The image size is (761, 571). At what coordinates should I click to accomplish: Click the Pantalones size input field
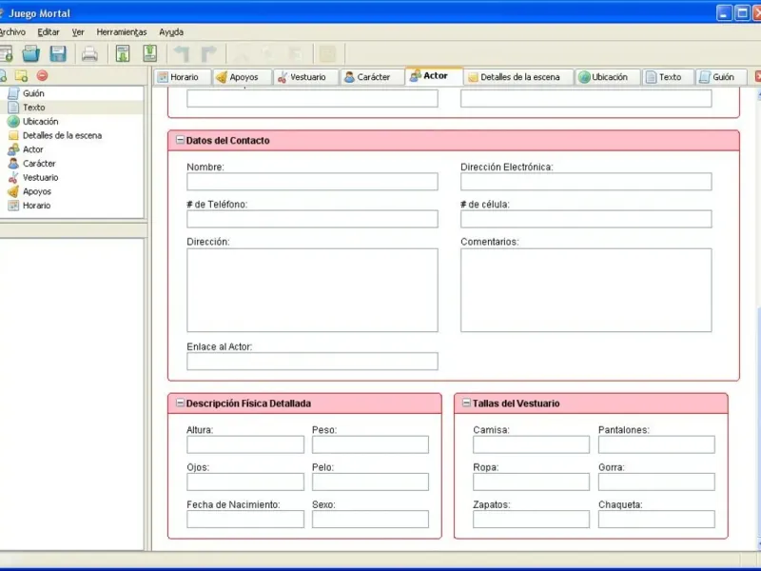click(x=656, y=444)
